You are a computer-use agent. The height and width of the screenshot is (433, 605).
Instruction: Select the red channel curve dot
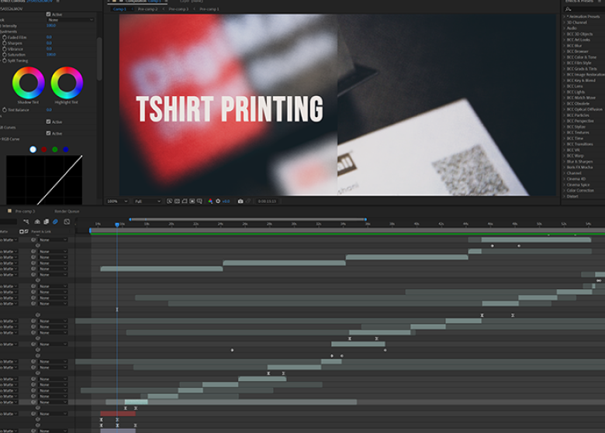(x=43, y=149)
